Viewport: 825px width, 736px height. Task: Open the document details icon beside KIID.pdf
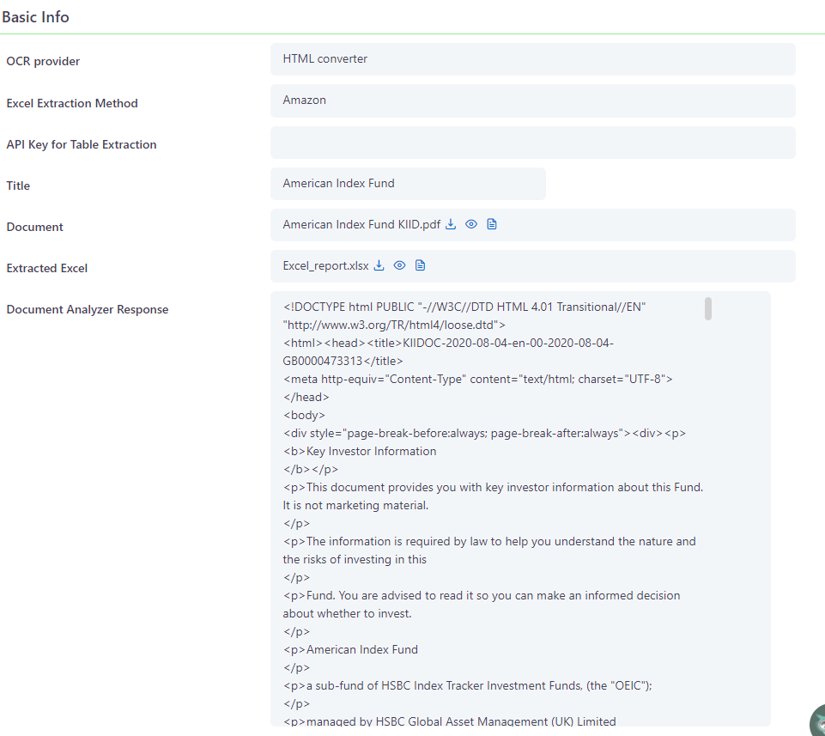tap(491, 223)
